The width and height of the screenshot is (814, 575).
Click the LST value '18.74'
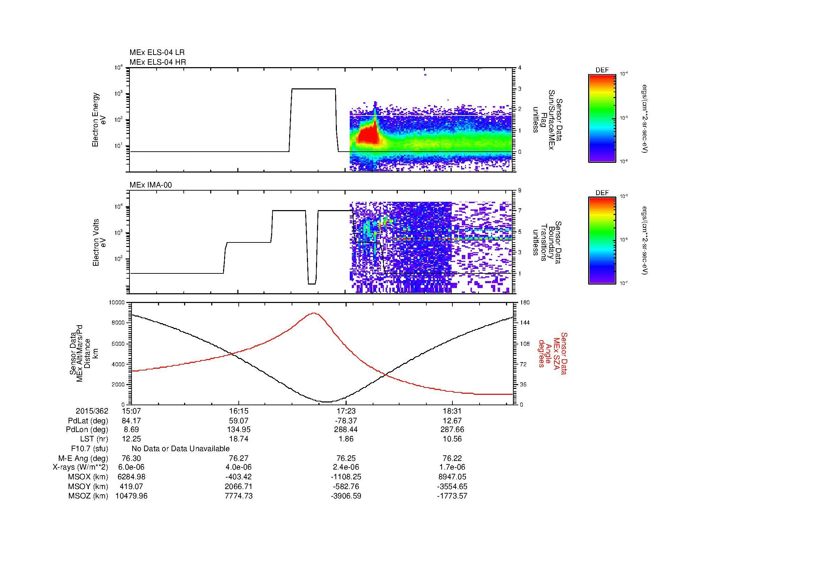coord(239,439)
